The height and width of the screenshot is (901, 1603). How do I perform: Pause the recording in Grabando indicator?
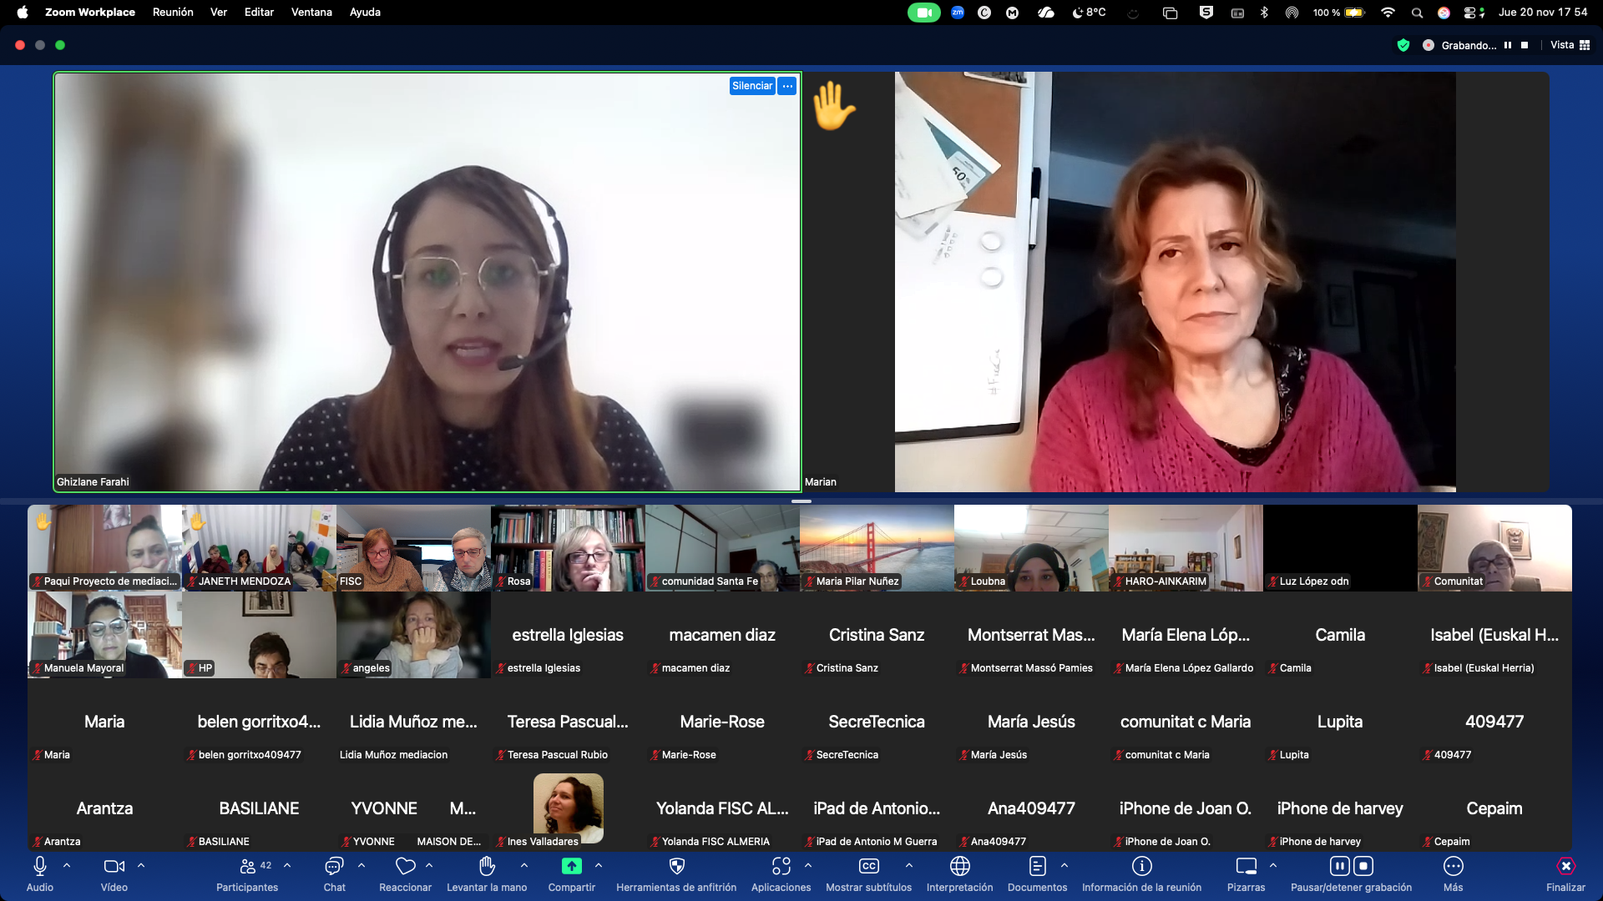tap(1508, 45)
